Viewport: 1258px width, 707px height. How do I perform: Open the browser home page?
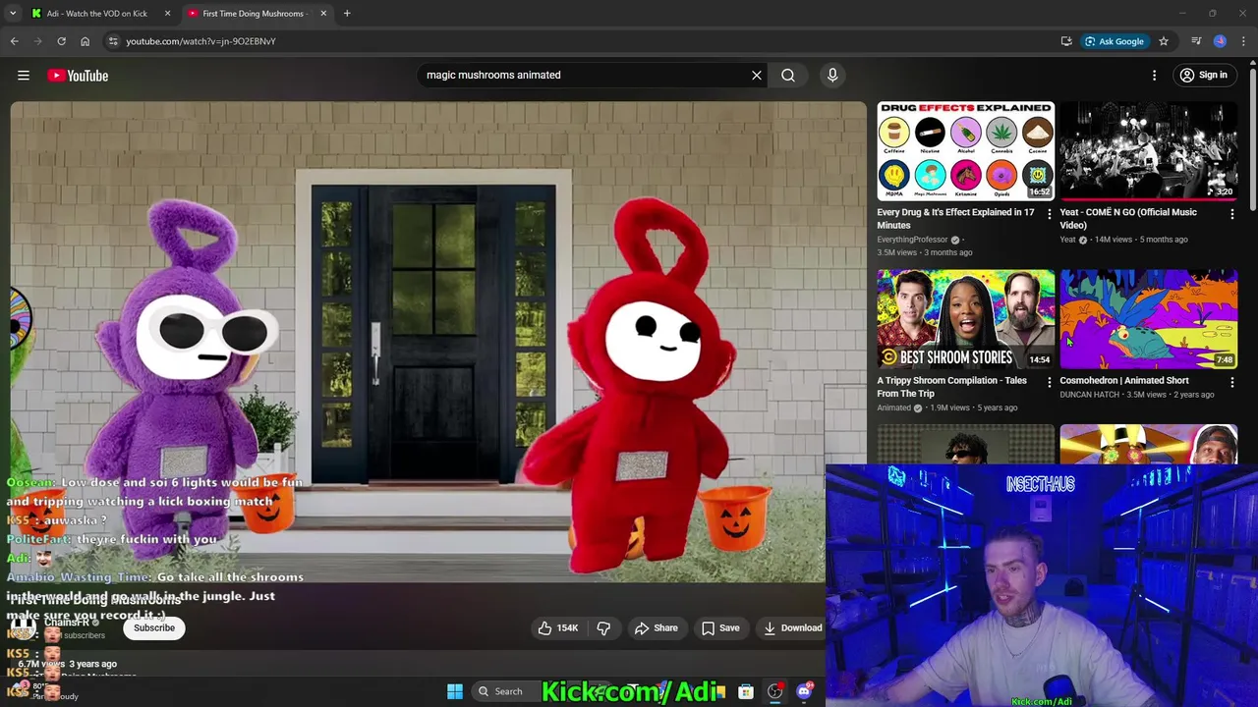coord(85,41)
